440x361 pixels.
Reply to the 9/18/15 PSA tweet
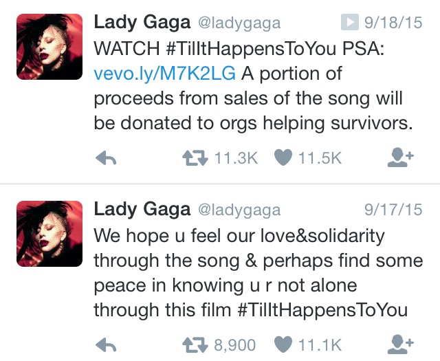(106, 158)
